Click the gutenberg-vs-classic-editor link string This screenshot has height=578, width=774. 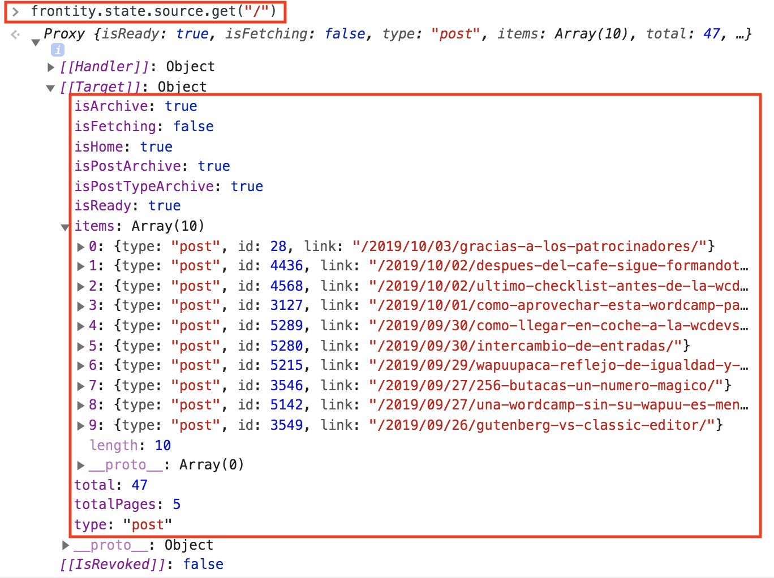pyautogui.click(x=542, y=425)
